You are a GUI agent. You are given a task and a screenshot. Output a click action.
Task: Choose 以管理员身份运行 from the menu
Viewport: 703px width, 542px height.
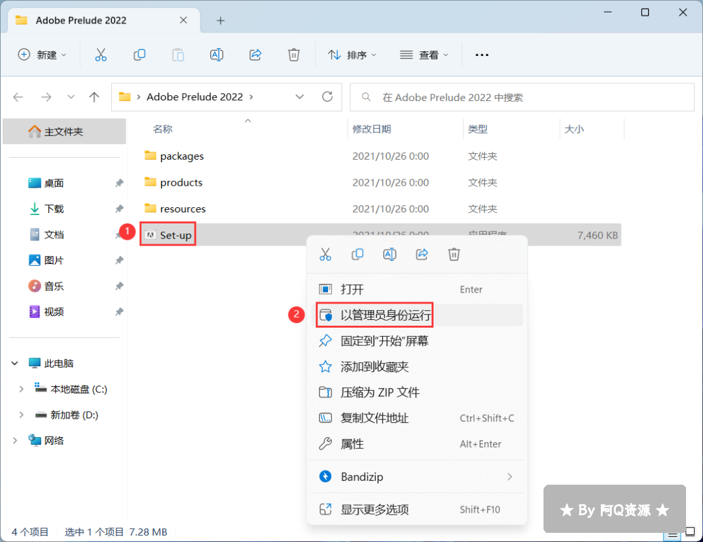[417, 315]
